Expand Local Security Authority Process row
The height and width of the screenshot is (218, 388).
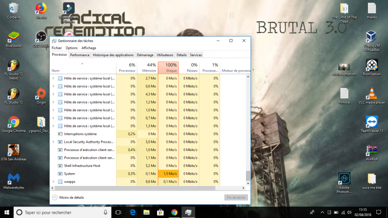tap(54, 142)
